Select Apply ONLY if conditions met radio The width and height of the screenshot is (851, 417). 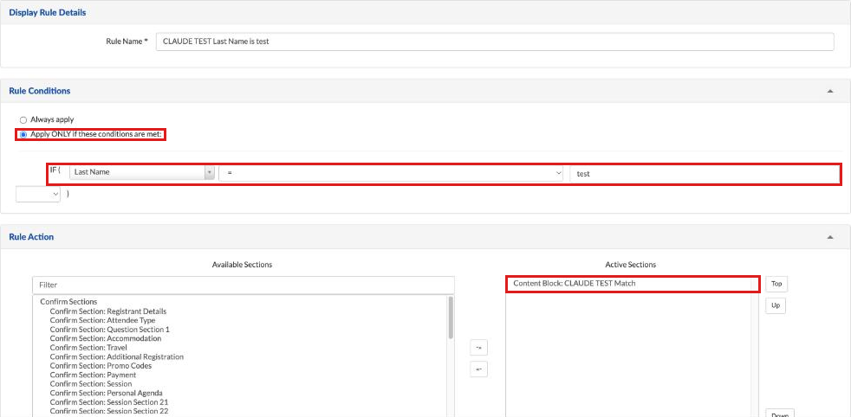[x=23, y=134]
